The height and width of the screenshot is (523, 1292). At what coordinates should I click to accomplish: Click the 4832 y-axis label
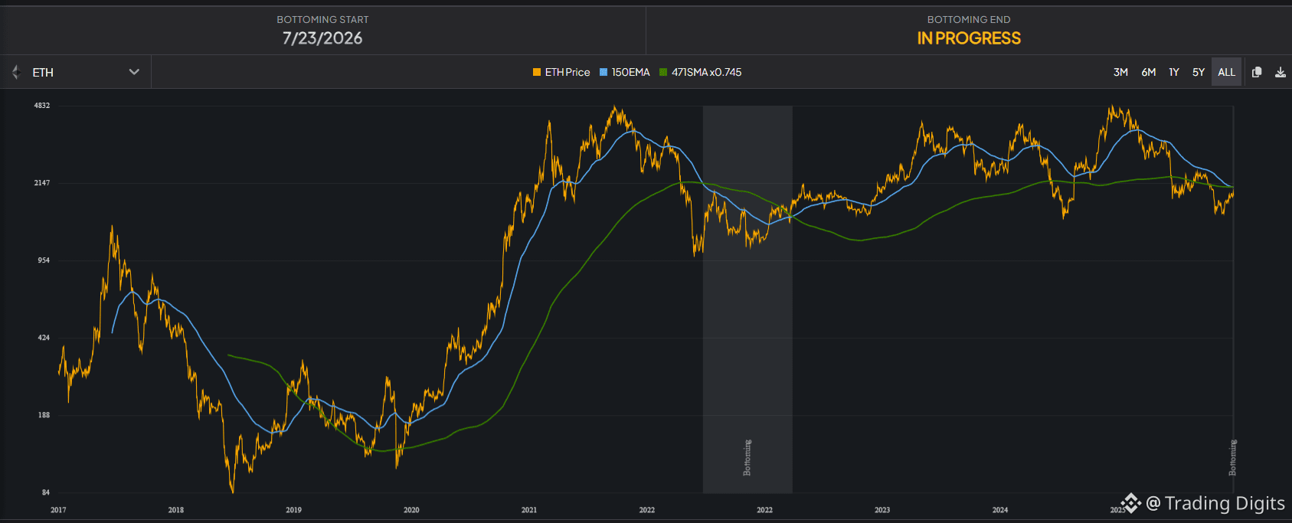pyautogui.click(x=42, y=106)
